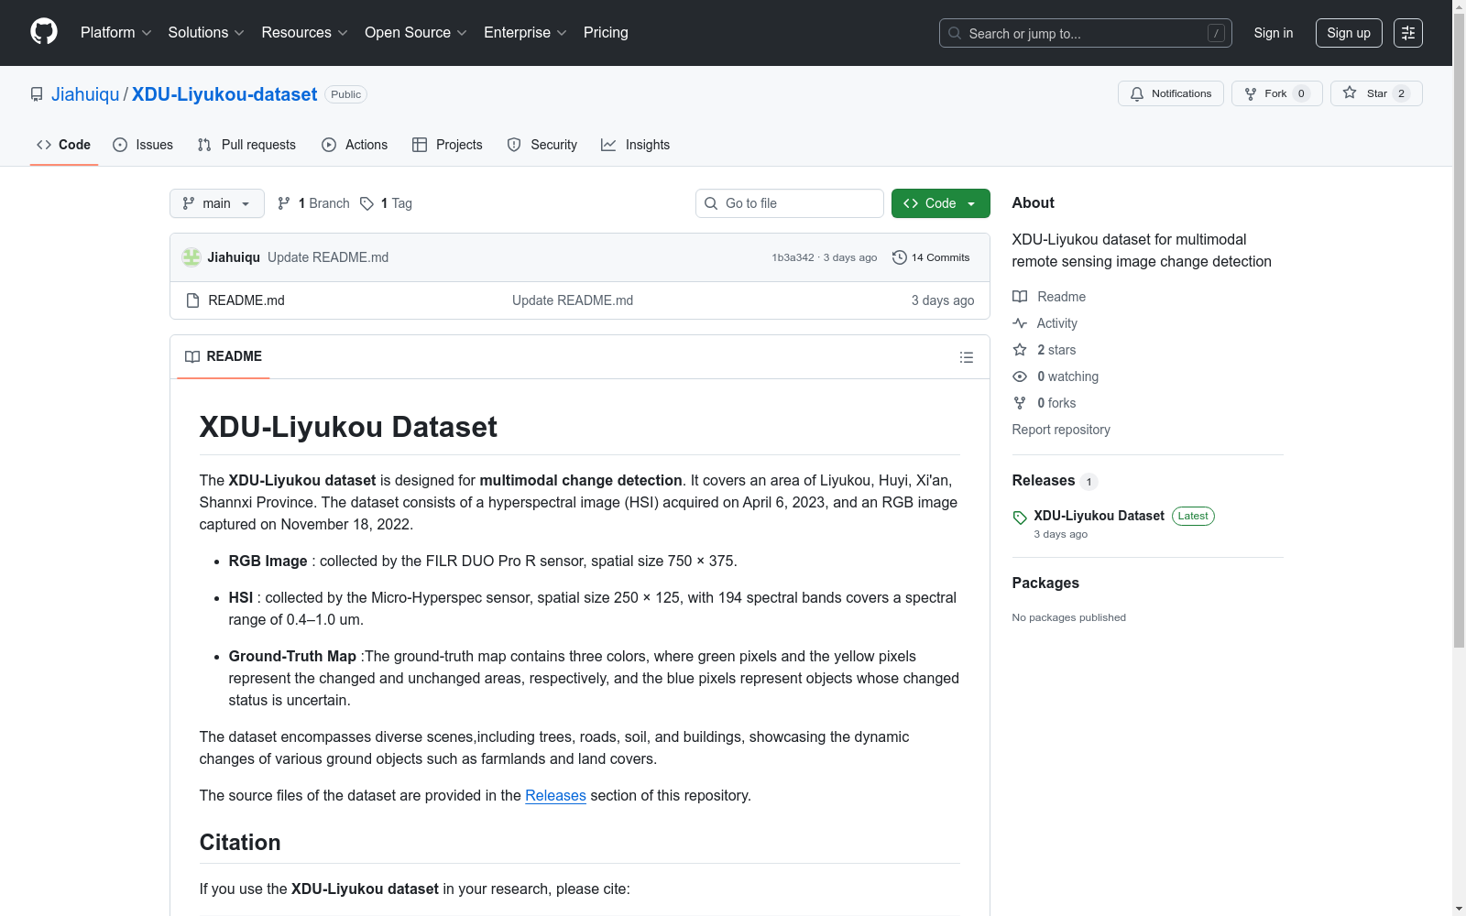
Task: Click the eye icon beside 0 watching
Action: pos(1020,376)
